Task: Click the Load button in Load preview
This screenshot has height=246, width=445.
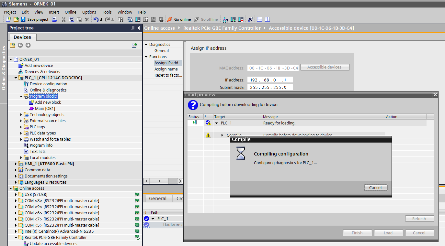Action: coord(388,233)
